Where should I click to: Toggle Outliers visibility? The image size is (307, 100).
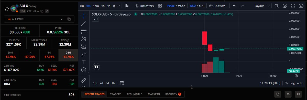[x=217, y=6]
